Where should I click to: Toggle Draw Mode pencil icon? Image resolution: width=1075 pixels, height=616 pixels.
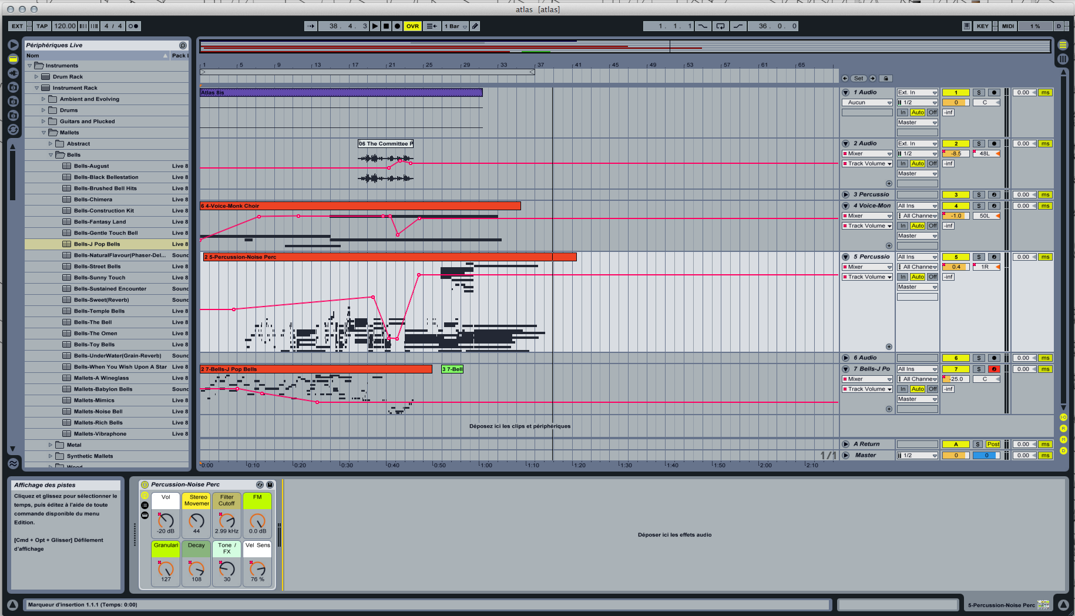[475, 26]
